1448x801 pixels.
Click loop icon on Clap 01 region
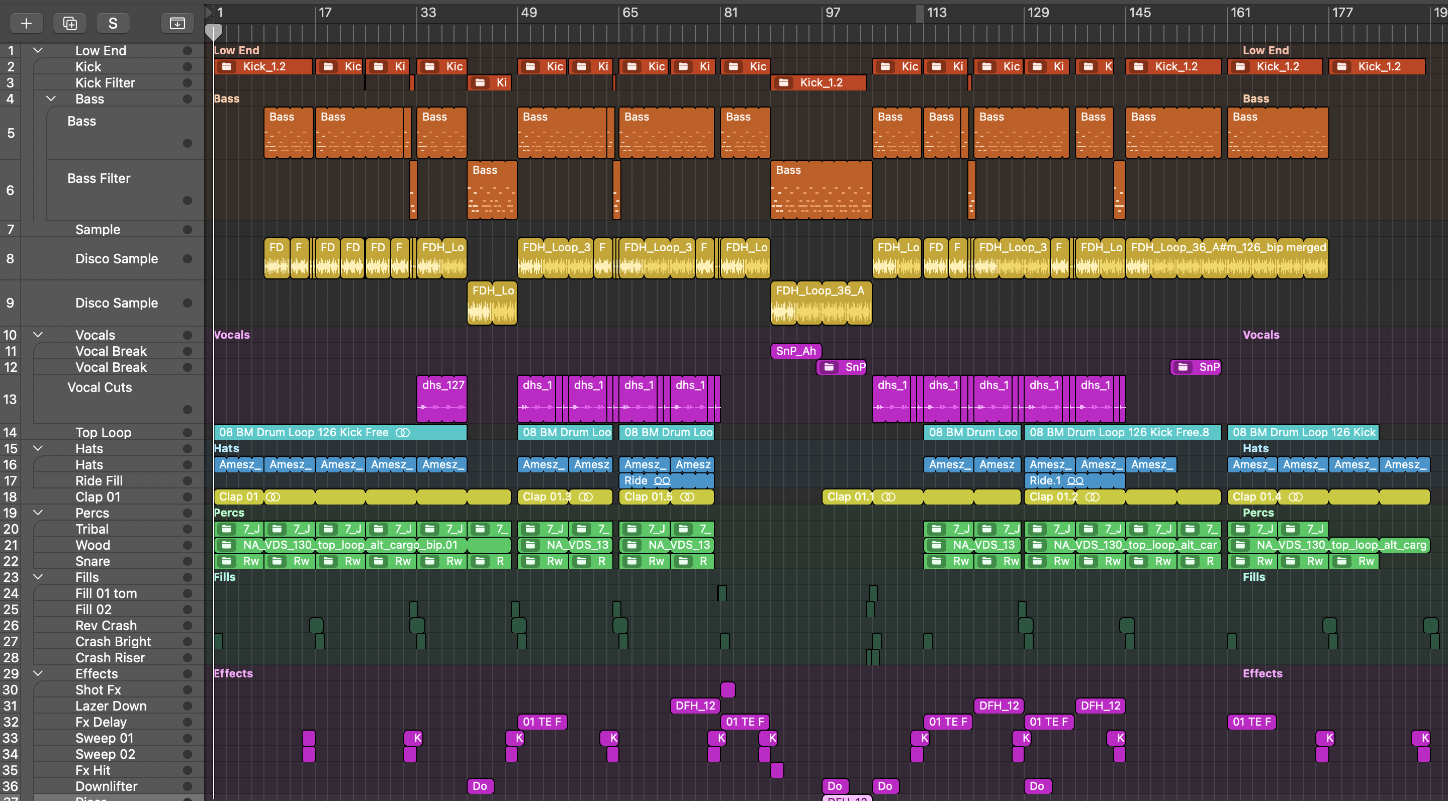tap(273, 496)
